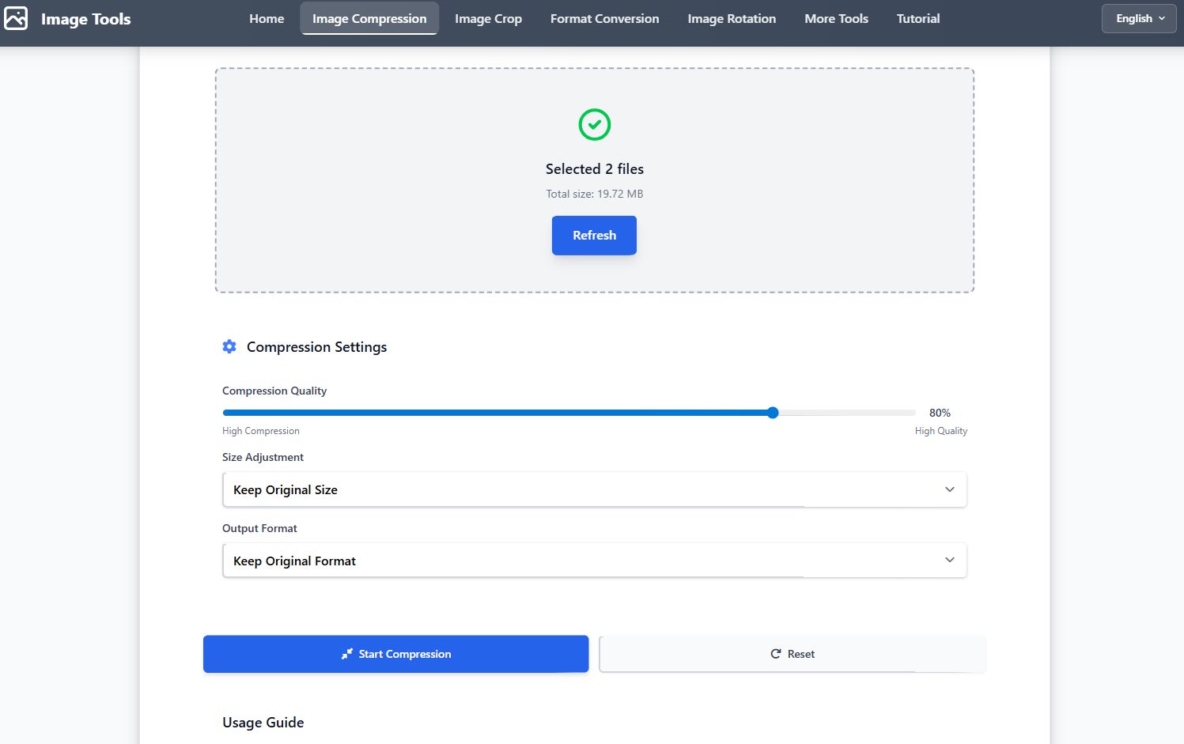1184x744 pixels.
Task: Click the Size Adjustment label
Action: [263, 457]
